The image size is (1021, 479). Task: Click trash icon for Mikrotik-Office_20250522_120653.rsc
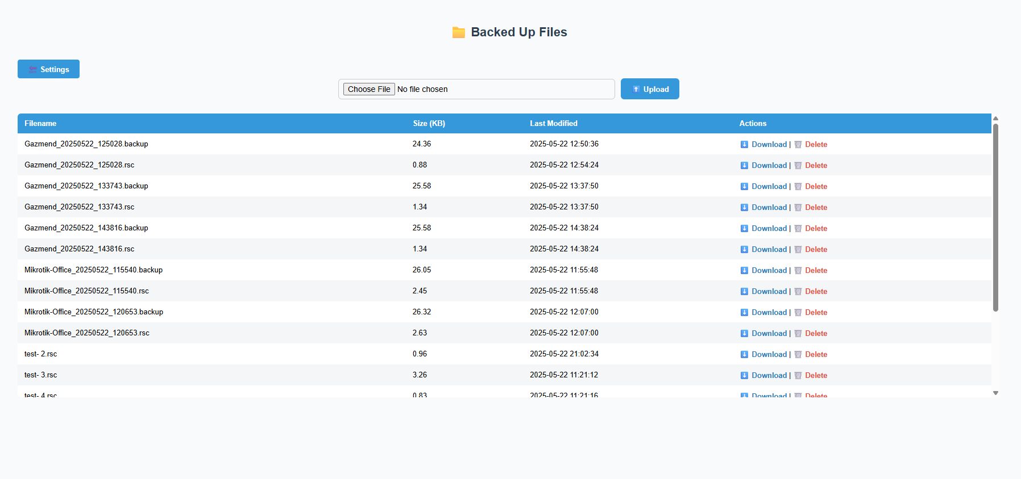[x=798, y=334]
